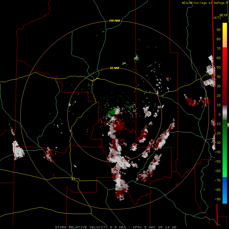Click the gray zero-velocity segment of the color bar

[225, 113]
